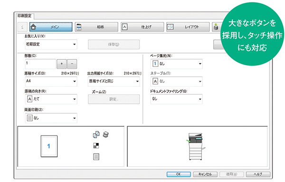Click the 保存(S) button

coord(114,45)
